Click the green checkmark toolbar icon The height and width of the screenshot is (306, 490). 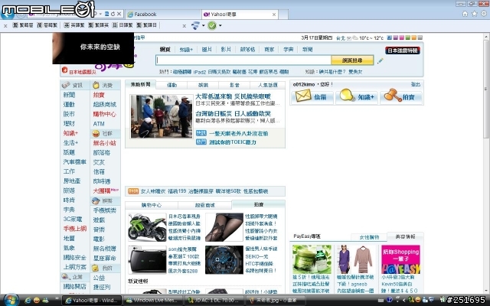click(x=212, y=25)
